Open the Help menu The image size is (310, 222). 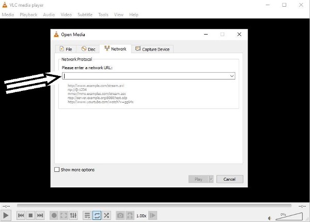click(134, 14)
